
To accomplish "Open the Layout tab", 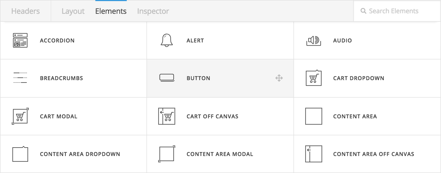I will pyautogui.click(x=73, y=11).
